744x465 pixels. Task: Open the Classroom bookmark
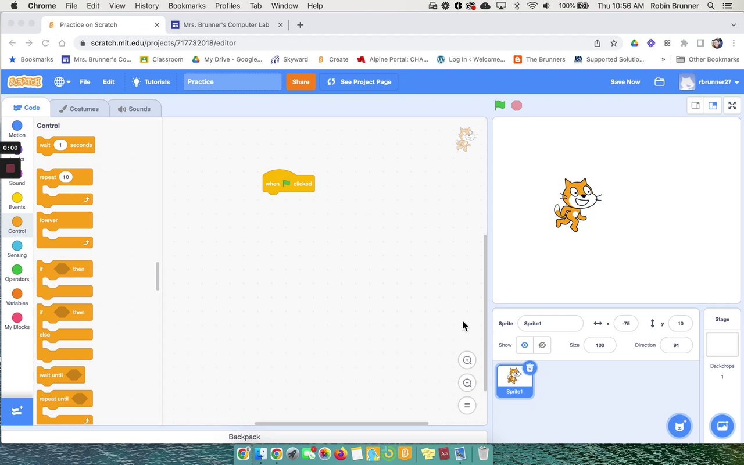tap(162, 59)
